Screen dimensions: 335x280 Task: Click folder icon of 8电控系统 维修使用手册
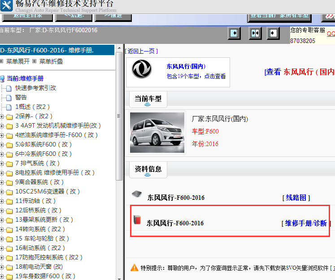tap(9, 173)
